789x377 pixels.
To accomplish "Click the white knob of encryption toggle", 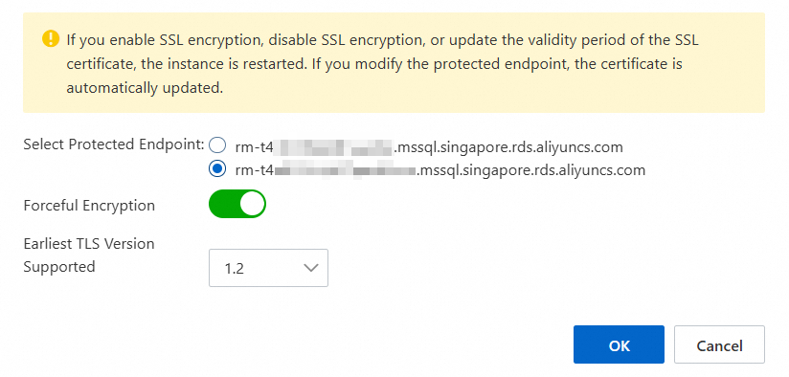I will point(252,204).
